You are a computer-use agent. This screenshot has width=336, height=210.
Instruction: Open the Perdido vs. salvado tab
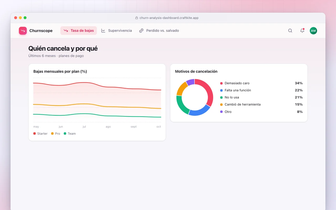click(159, 31)
